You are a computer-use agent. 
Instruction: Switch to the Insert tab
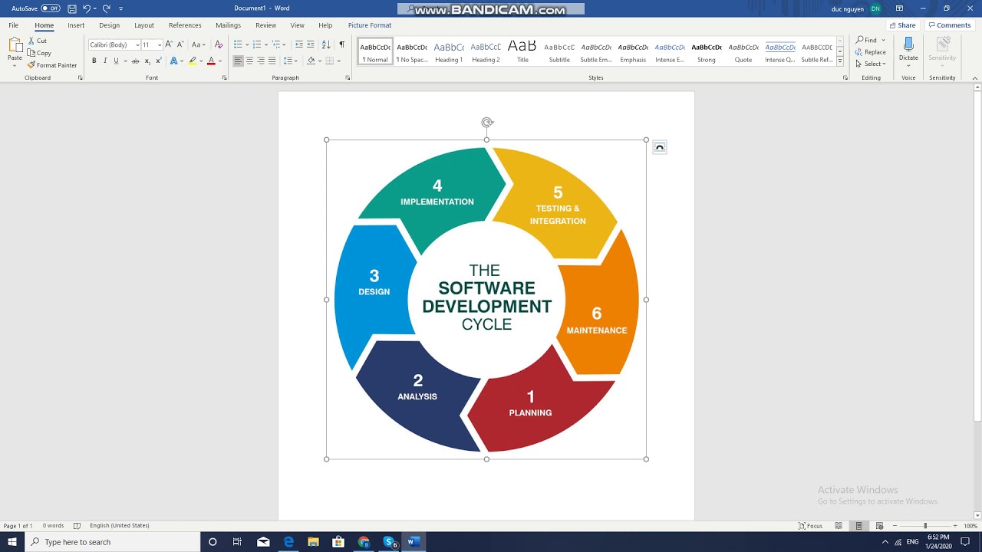tap(76, 25)
